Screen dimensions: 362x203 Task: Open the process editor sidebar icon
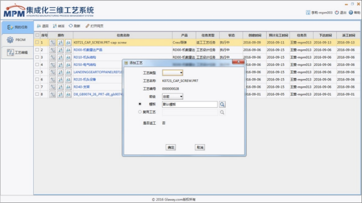[x=10, y=52]
